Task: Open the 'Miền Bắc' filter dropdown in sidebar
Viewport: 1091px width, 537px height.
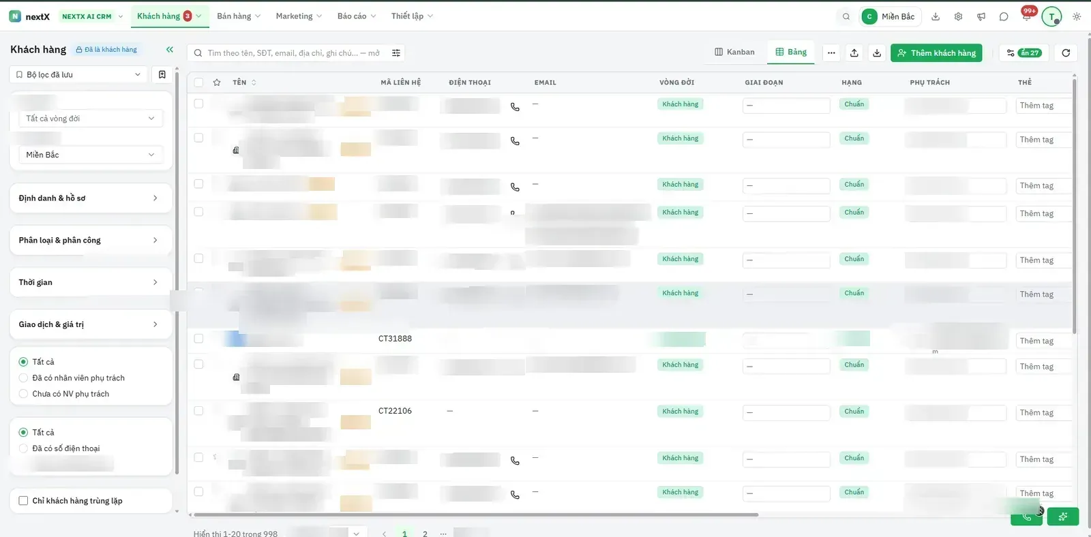Action: [91, 155]
